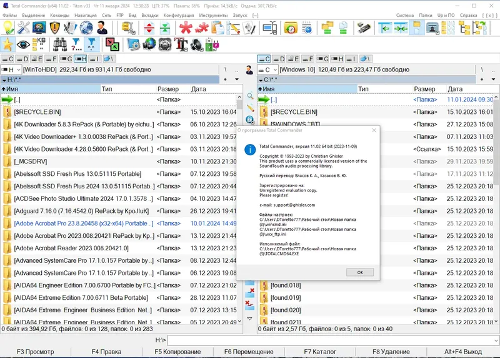This screenshot has width=500, height=358.
Task: Click the yellow shield warning icon
Action: tap(54, 28)
